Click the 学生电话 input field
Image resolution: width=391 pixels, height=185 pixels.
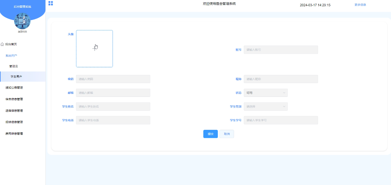click(x=113, y=120)
